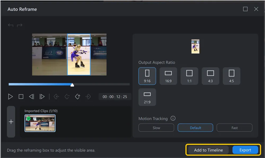Click the 'Imported Clips (1/10)' label

(41, 111)
